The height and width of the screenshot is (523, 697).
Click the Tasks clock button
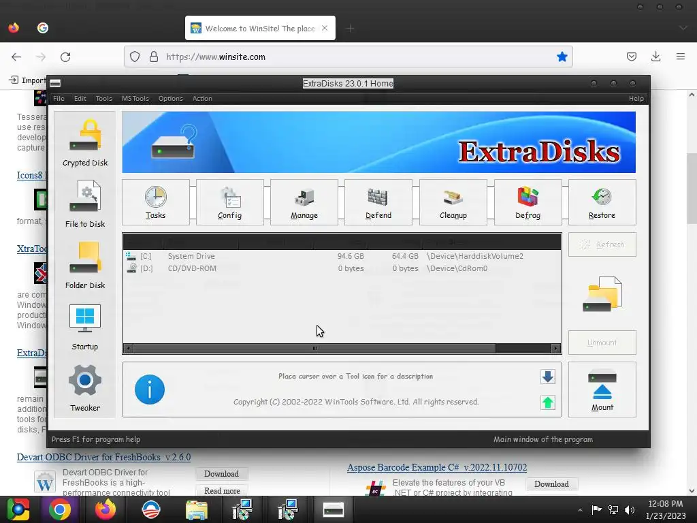click(x=156, y=202)
